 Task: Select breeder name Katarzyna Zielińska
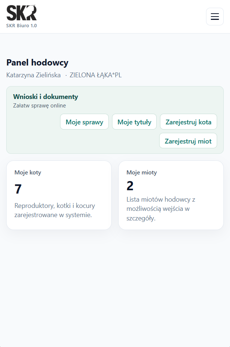tap(34, 75)
